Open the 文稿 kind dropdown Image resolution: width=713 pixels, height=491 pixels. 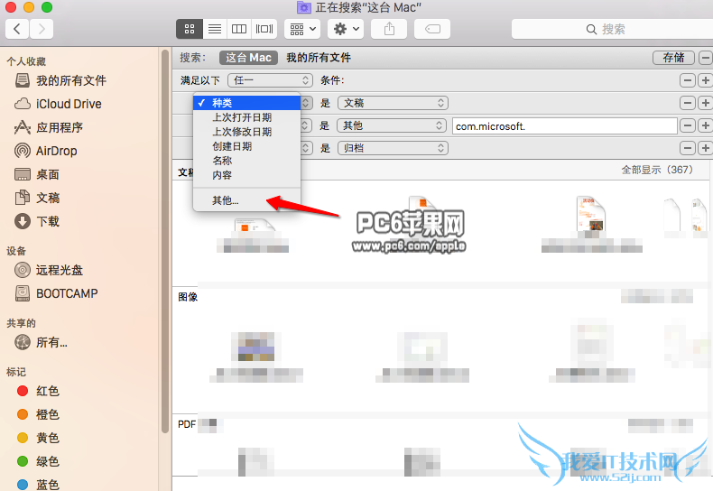[x=393, y=103]
